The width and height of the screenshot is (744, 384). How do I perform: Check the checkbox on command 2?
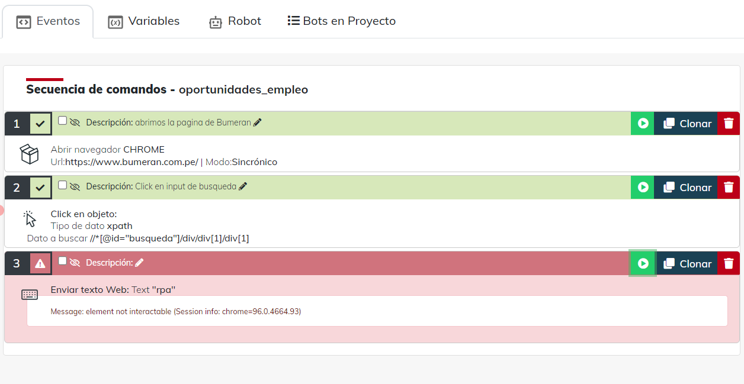tap(63, 185)
